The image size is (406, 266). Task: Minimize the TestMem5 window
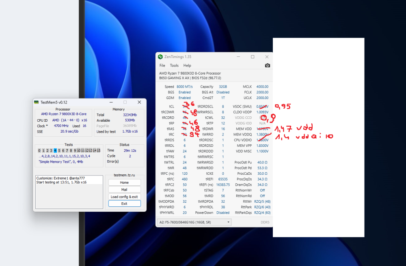point(111,102)
